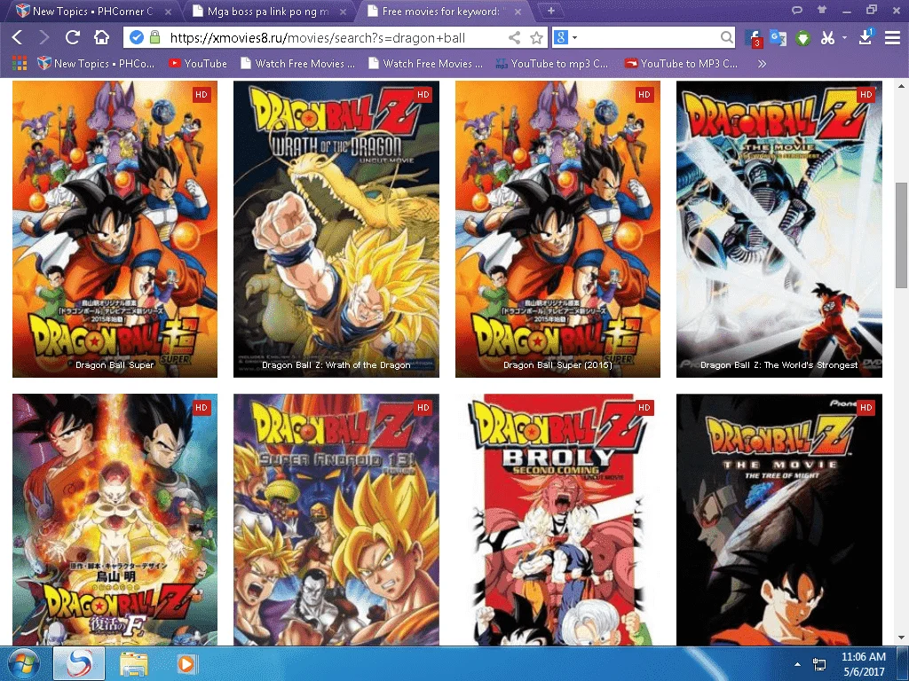The image size is (909, 681).
Task: Open first Watch Free Movies bookmark
Action: coord(298,63)
